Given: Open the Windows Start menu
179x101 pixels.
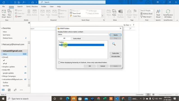Looking at the screenshot, I should (x=3, y=98).
